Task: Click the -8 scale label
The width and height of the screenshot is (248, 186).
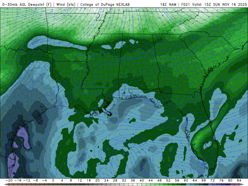Action: (35, 180)
